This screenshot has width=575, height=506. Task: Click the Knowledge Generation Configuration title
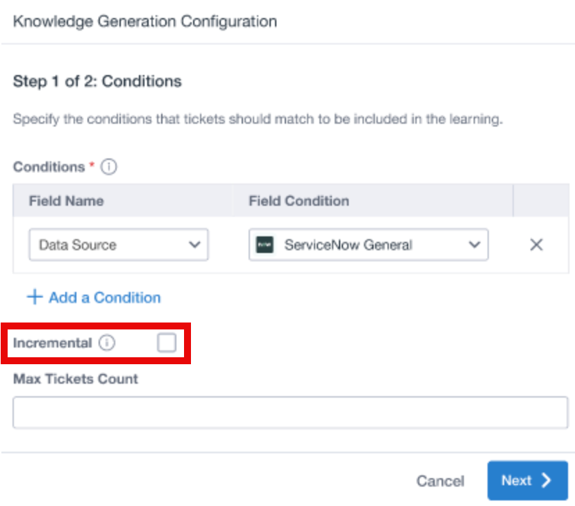point(145,22)
